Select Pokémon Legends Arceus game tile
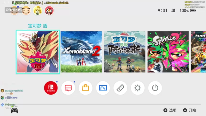206x116 pixels. (x=125, y=52)
